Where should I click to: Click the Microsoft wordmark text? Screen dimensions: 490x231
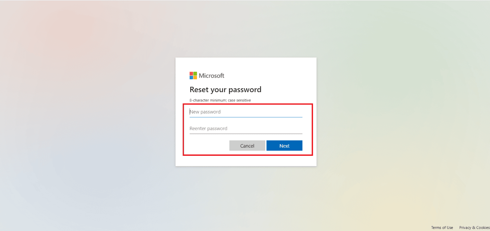[x=212, y=76]
